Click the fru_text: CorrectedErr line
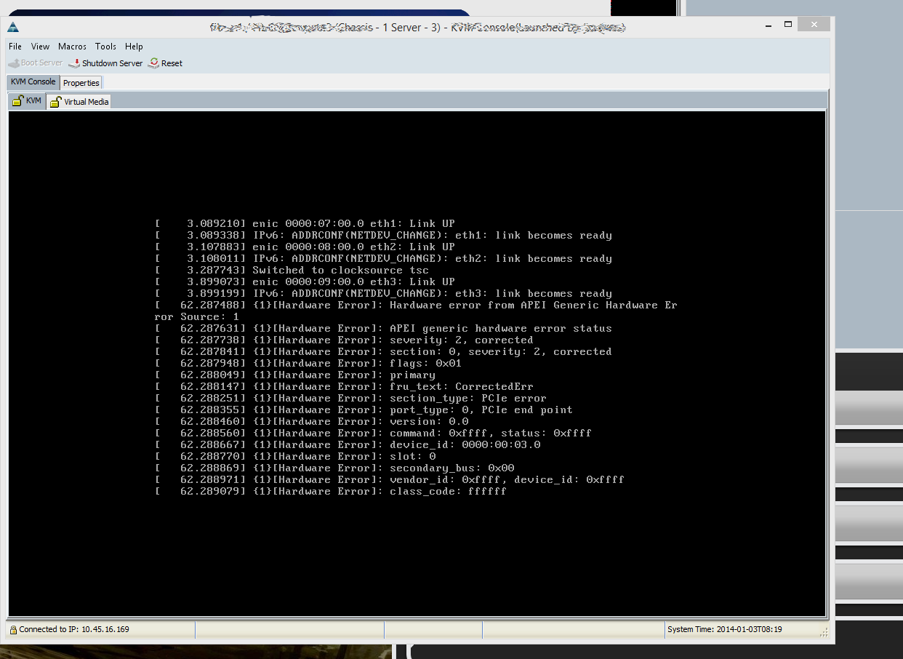 coord(344,386)
